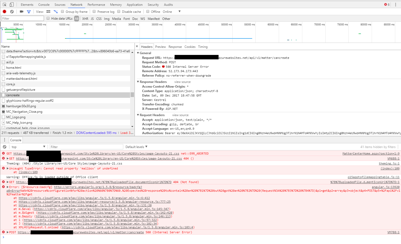Click the console Filter text field
Viewport: 401px width, 244px height.
pyautogui.click(x=86, y=147)
